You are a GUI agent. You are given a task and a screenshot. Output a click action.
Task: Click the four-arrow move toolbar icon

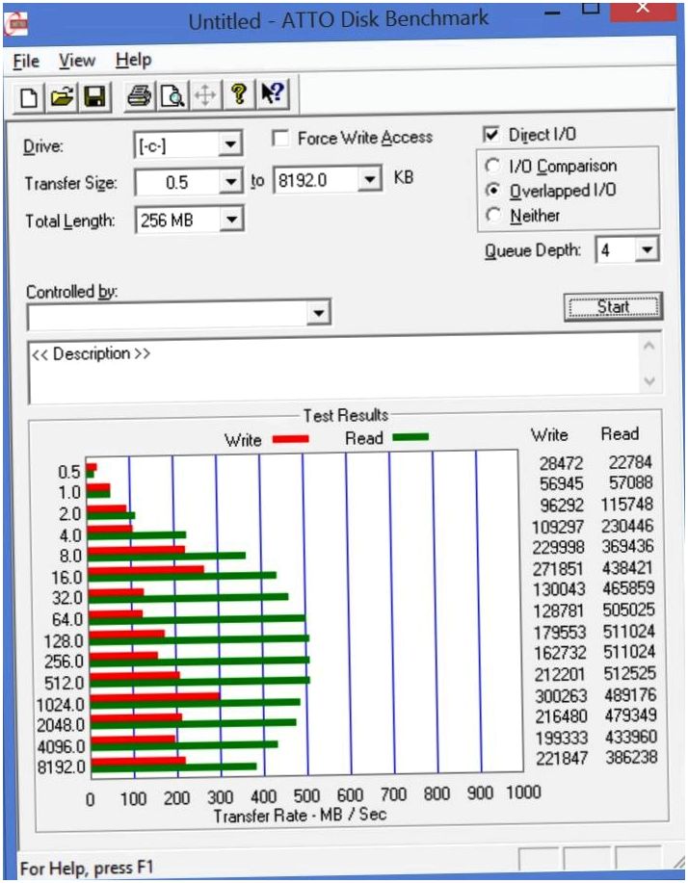point(205,95)
